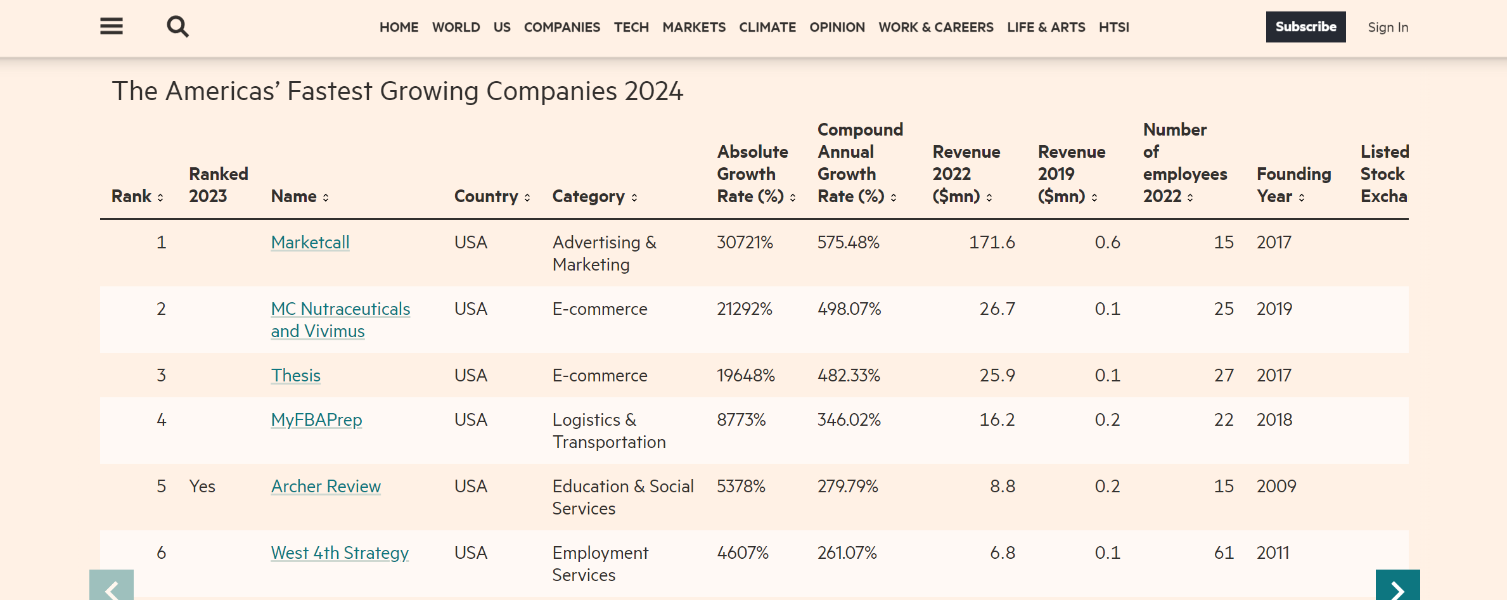The width and height of the screenshot is (1507, 600).
Task: Open the Archer Review company link
Action: tap(325, 486)
